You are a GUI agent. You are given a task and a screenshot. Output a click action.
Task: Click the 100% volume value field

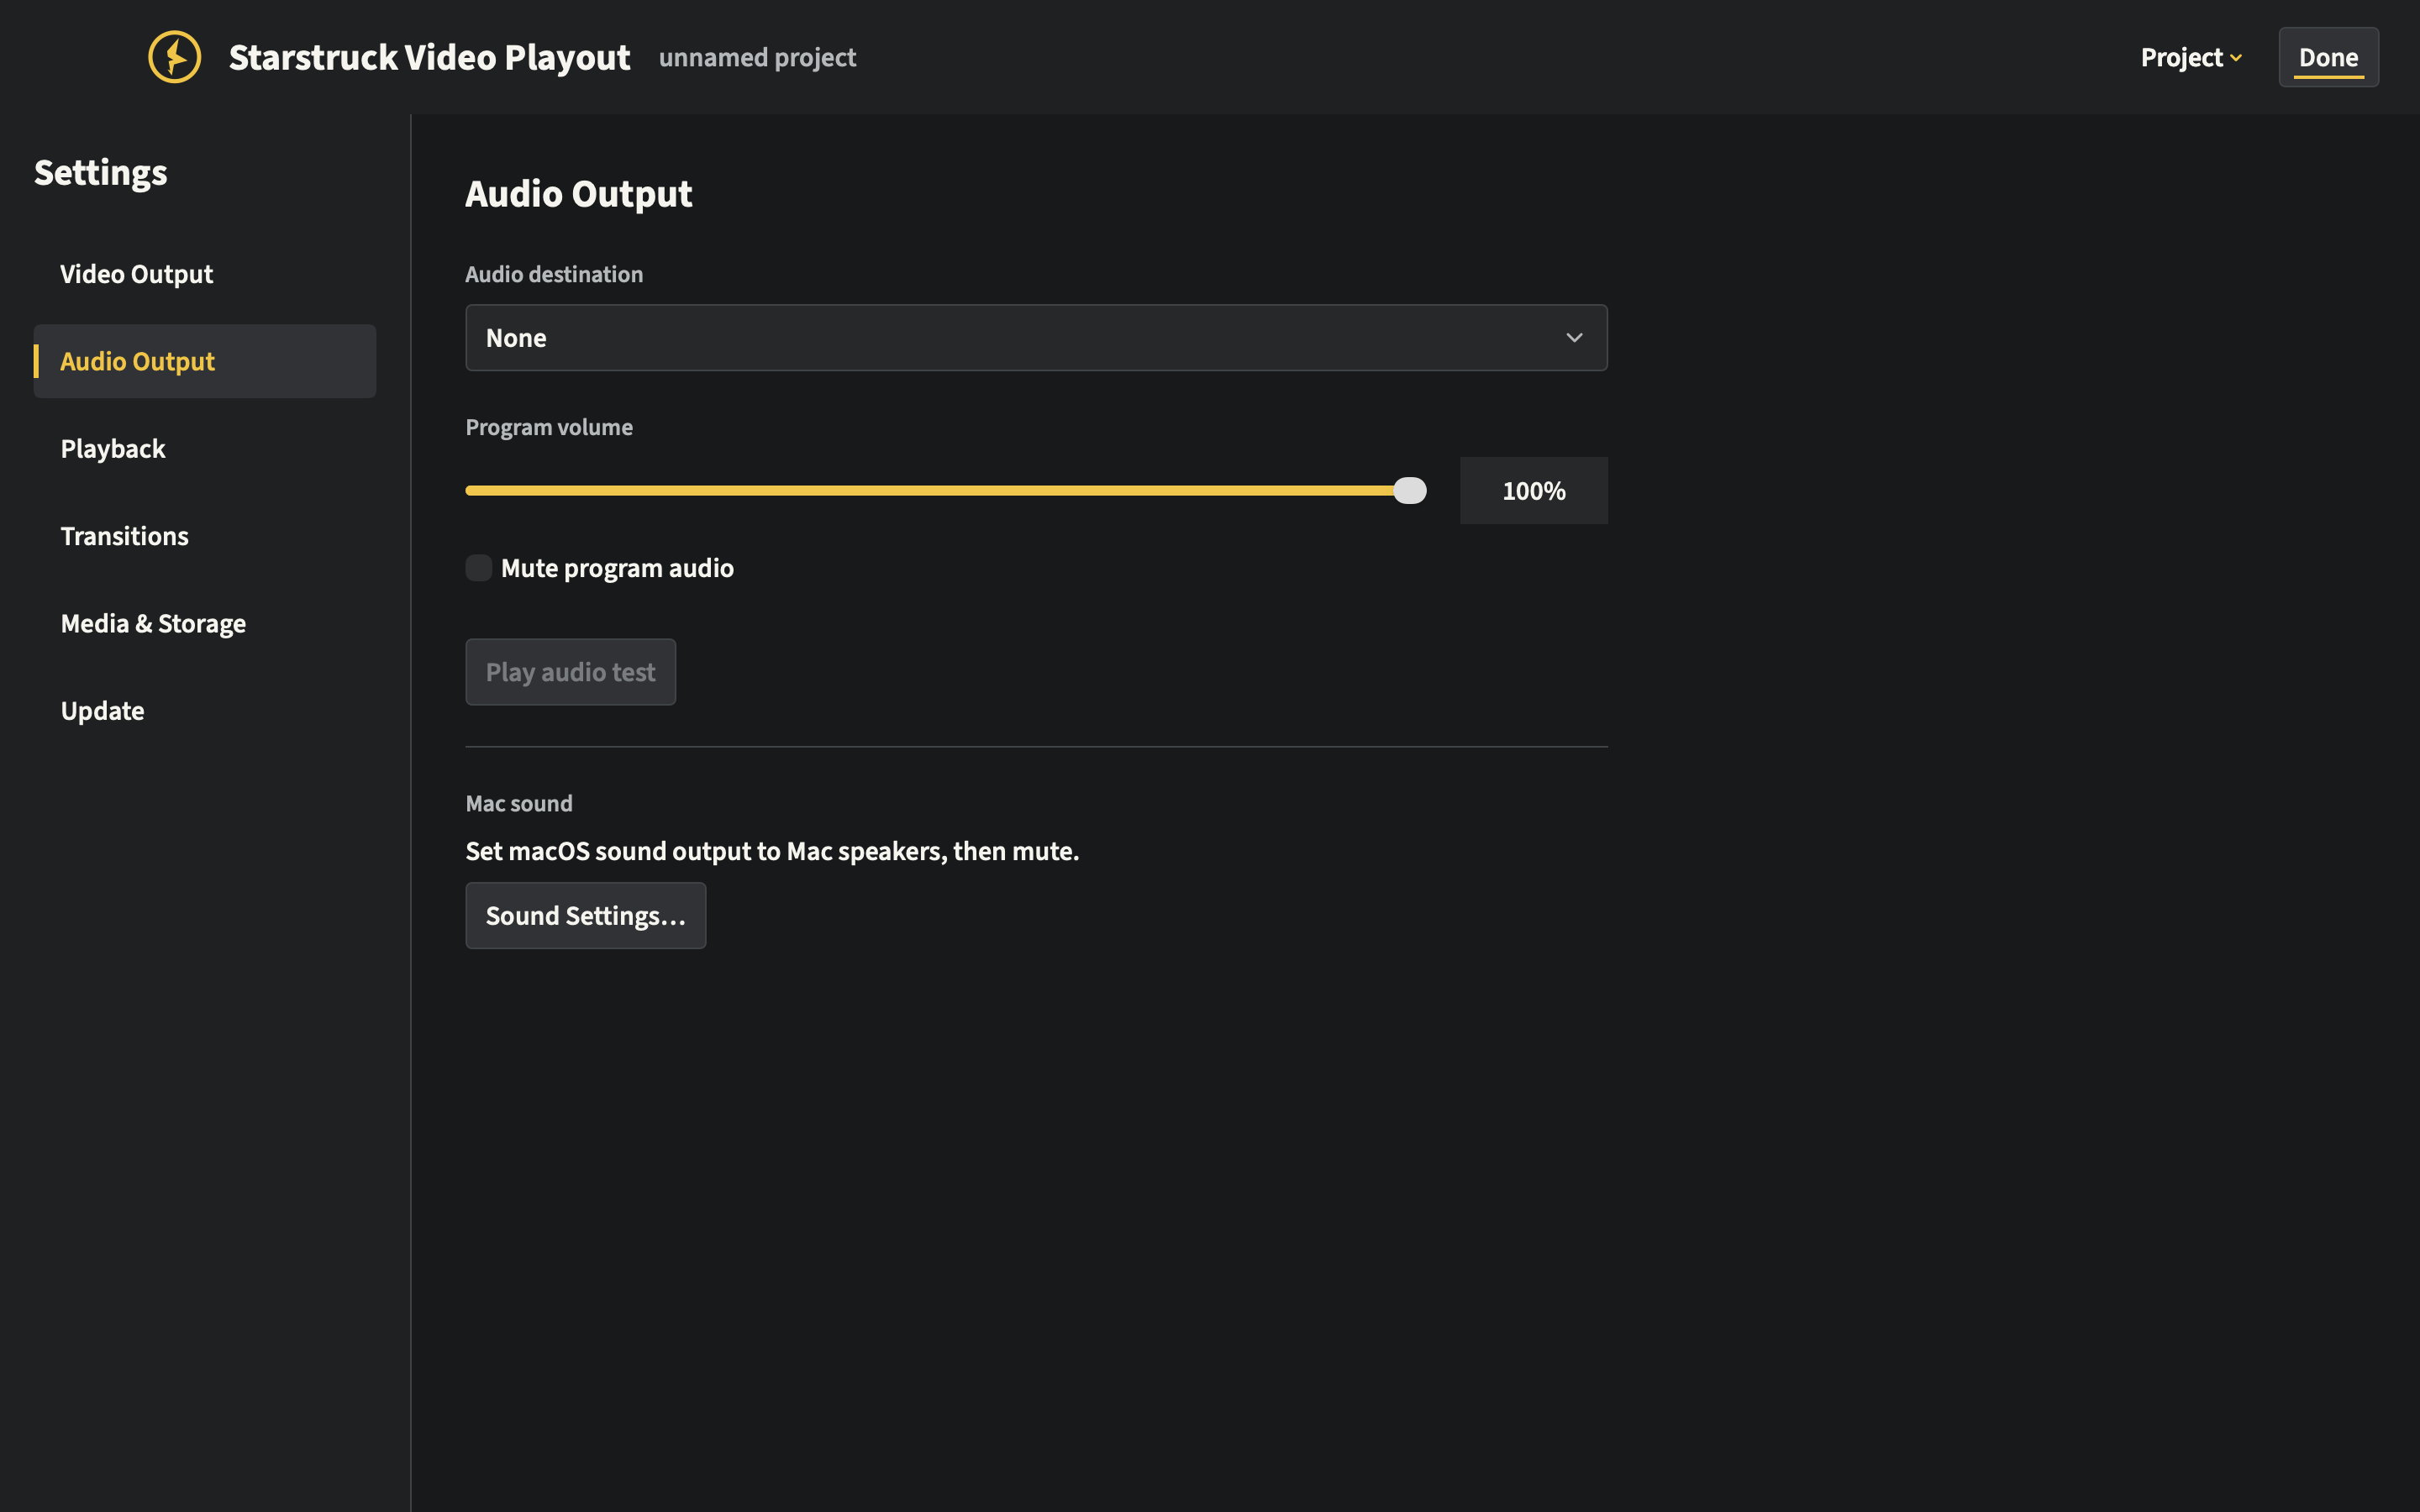pyautogui.click(x=1533, y=490)
